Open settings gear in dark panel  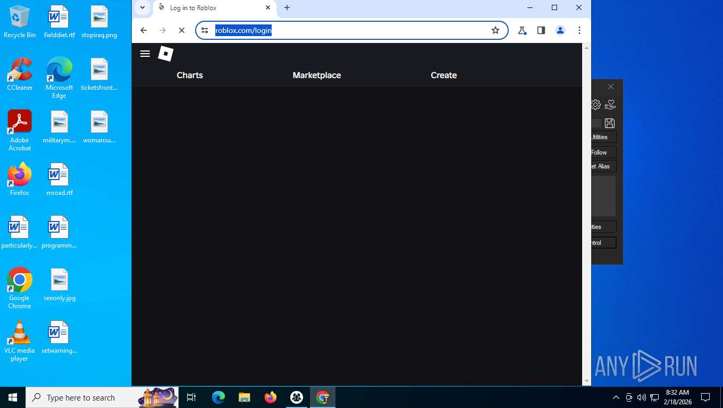pos(596,105)
